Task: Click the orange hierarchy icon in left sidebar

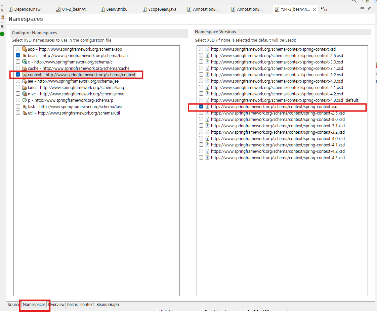Action: [2, 17]
